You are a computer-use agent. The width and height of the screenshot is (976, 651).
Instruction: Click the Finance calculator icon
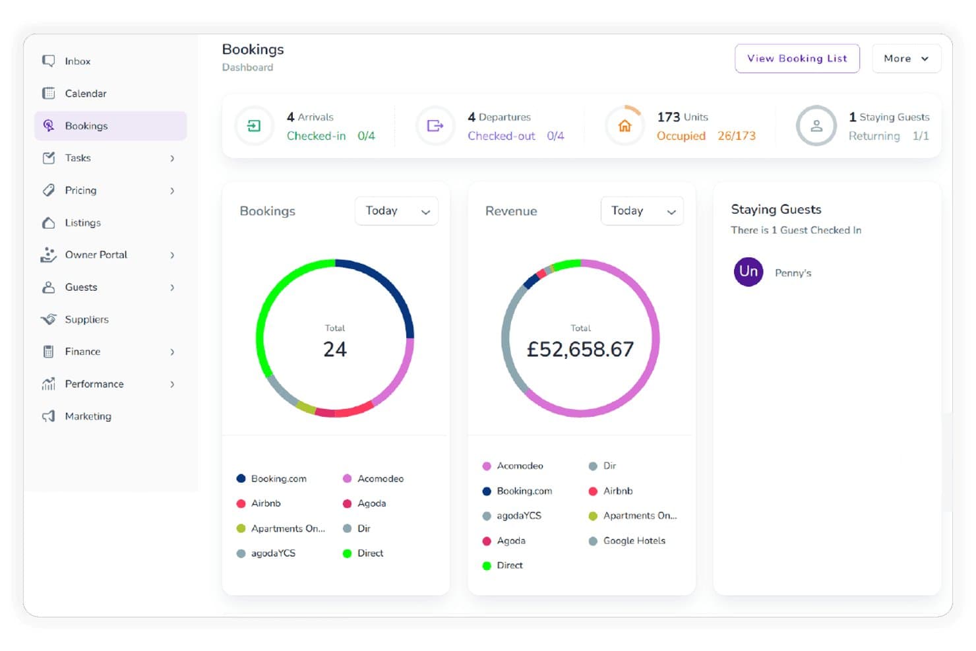coord(48,352)
